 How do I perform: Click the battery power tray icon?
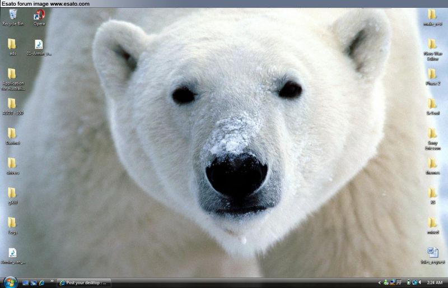point(409,282)
